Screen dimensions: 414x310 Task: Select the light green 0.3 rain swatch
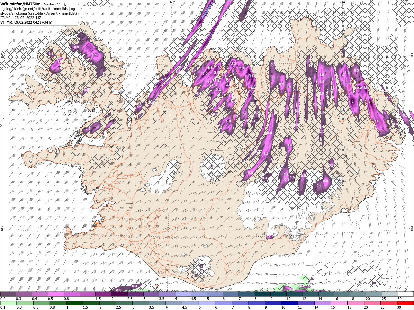pyautogui.click(x=25, y=303)
